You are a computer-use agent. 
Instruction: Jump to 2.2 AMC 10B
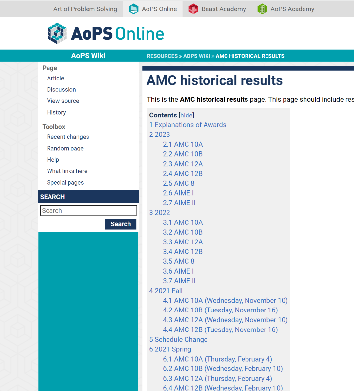coord(183,154)
